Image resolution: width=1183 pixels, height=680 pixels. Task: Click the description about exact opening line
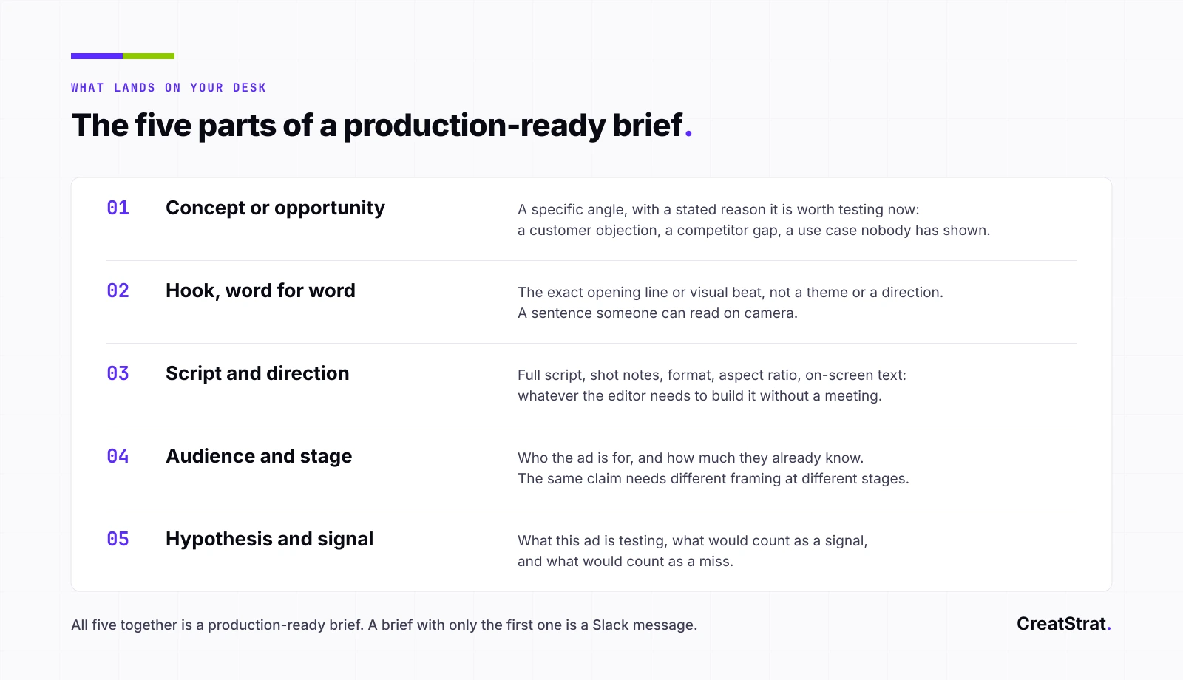(731, 303)
